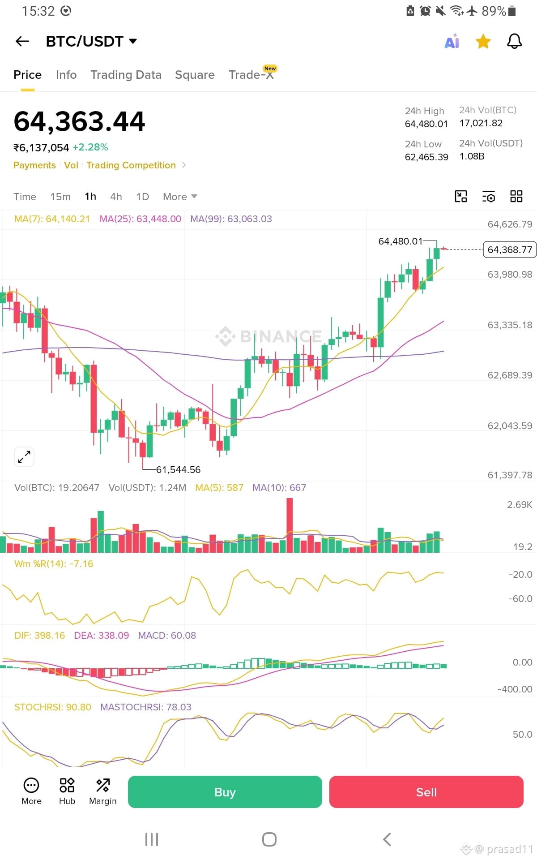
Task: Tap the Android home button
Action: [x=269, y=839]
